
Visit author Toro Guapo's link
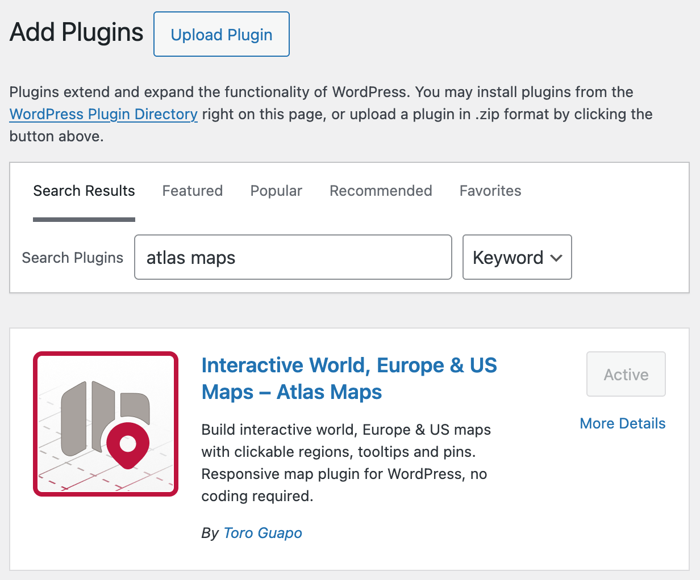(x=262, y=533)
